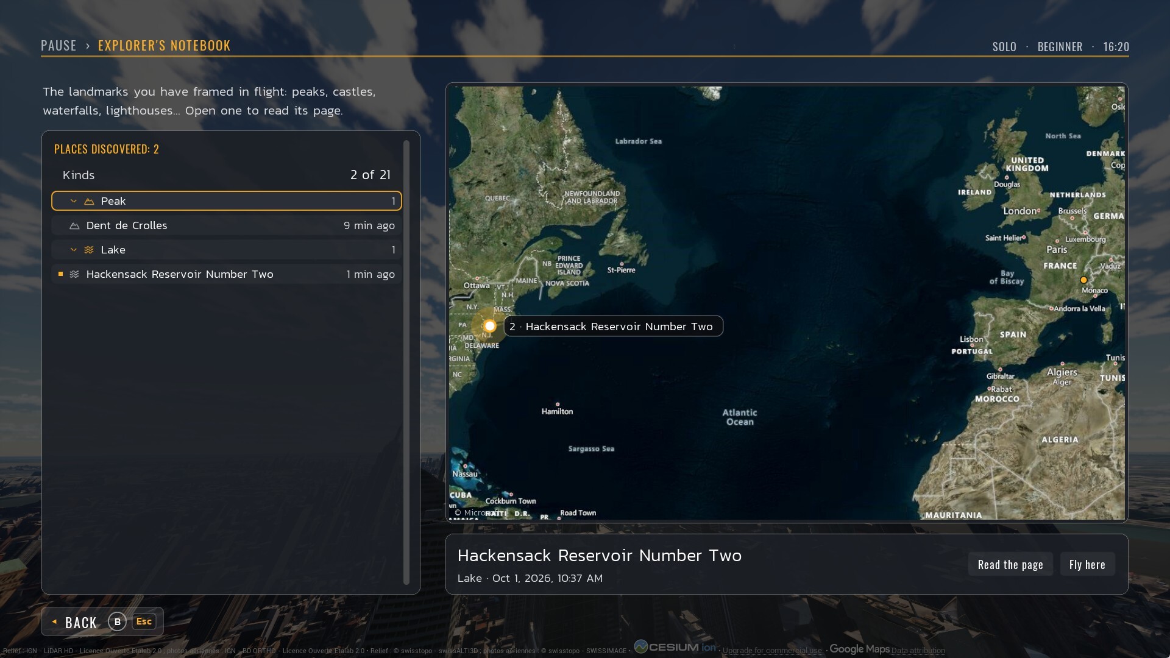Click the PAUSE breadcrumb
This screenshot has height=658, width=1170.
(58, 46)
